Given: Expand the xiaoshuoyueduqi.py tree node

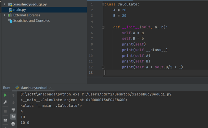Looking at the screenshot, I should pyautogui.click(x=4, y=4).
